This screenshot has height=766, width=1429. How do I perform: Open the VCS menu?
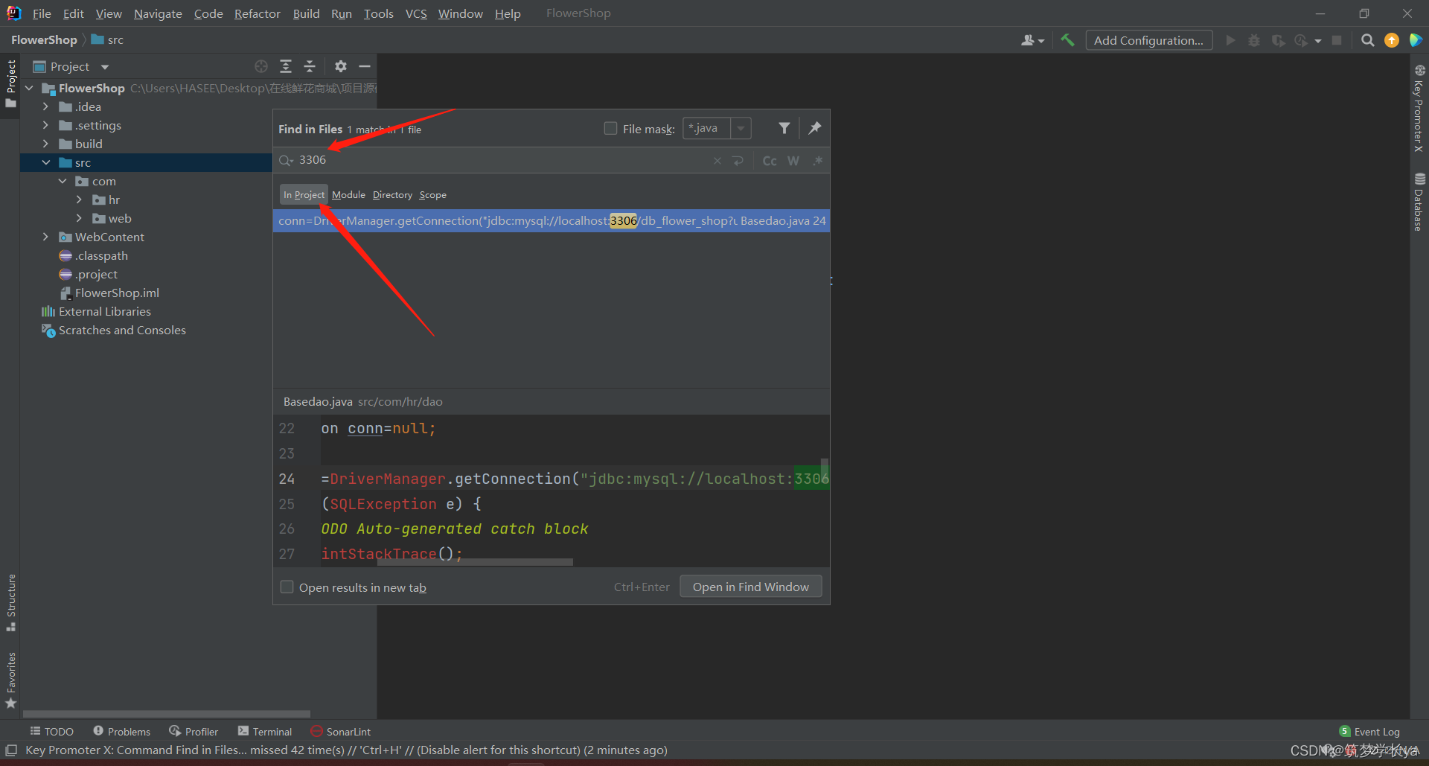tap(416, 13)
